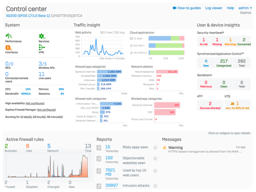Click the Security Heartbeat At risk tile
256x192 pixels.
point(203,42)
